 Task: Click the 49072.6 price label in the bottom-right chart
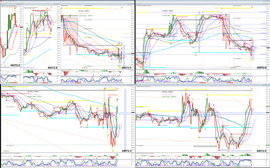[x=261, y=151]
